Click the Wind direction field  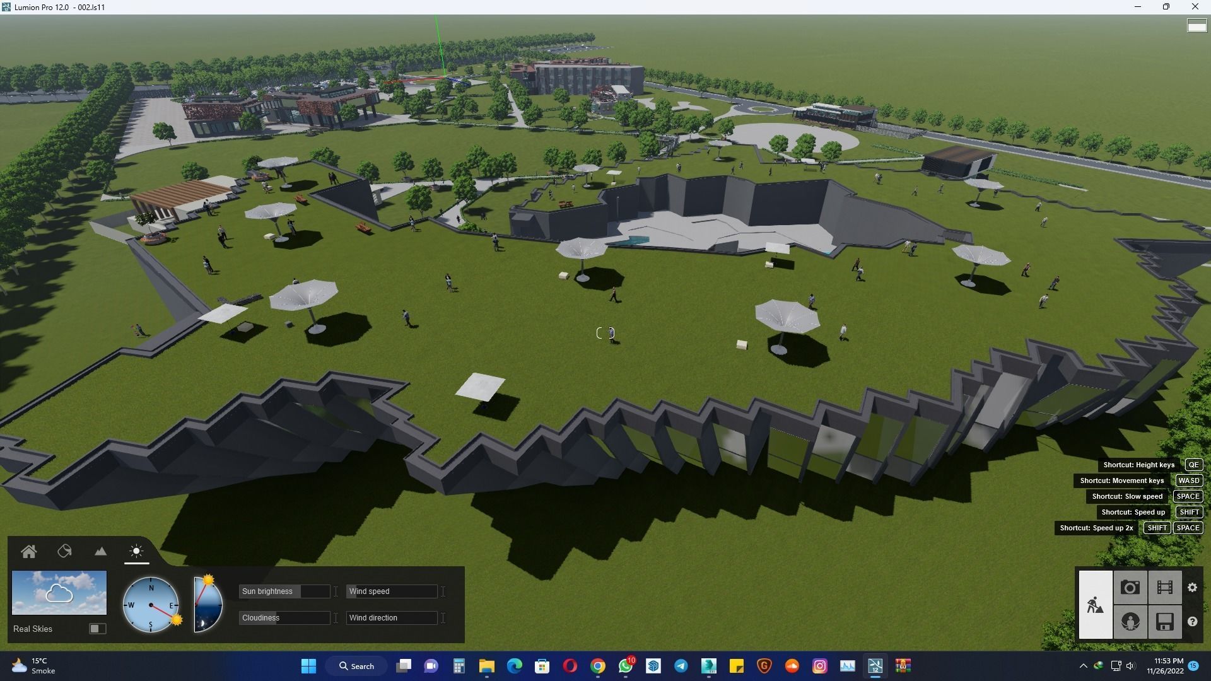392,618
